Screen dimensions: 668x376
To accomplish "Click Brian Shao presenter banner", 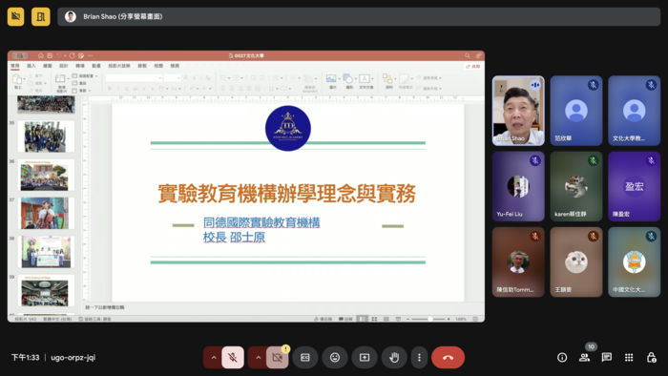I will tap(359, 16).
